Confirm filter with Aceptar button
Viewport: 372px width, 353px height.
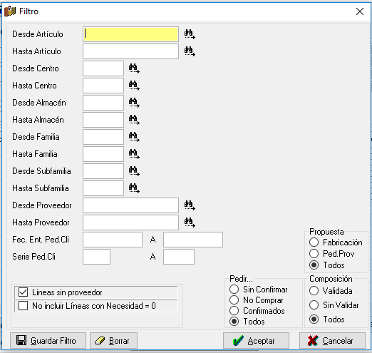click(x=256, y=341)
